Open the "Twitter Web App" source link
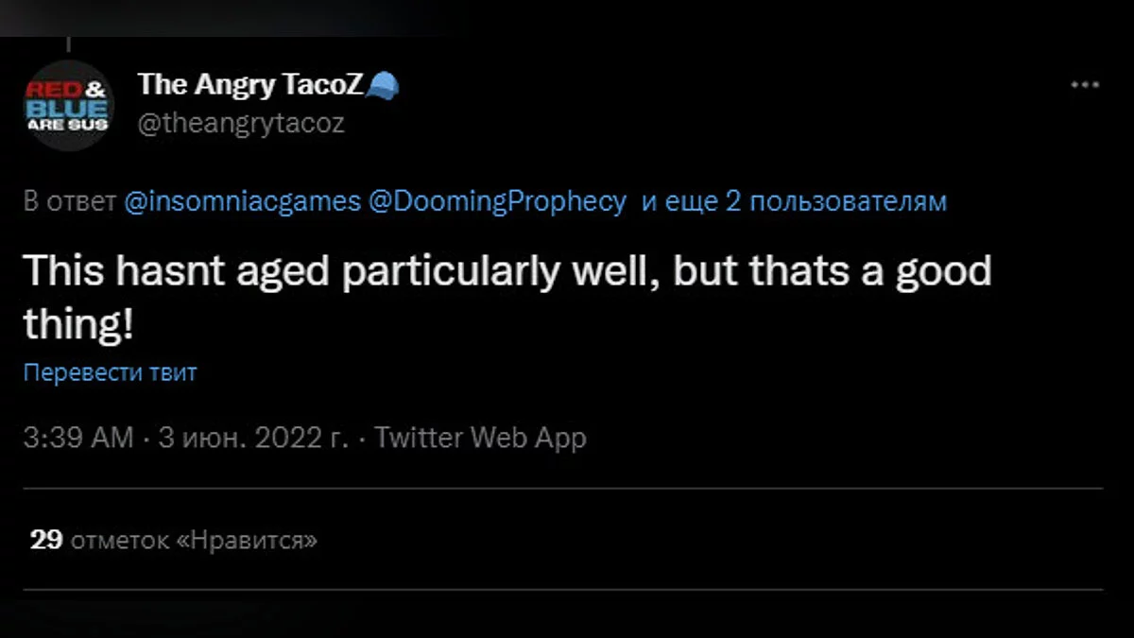1134x638 pixels. click(480, 439)
